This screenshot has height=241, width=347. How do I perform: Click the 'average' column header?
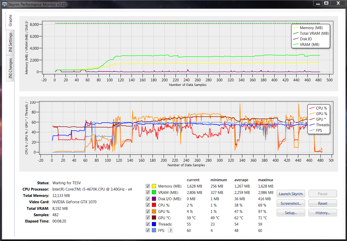click(241, 180)
